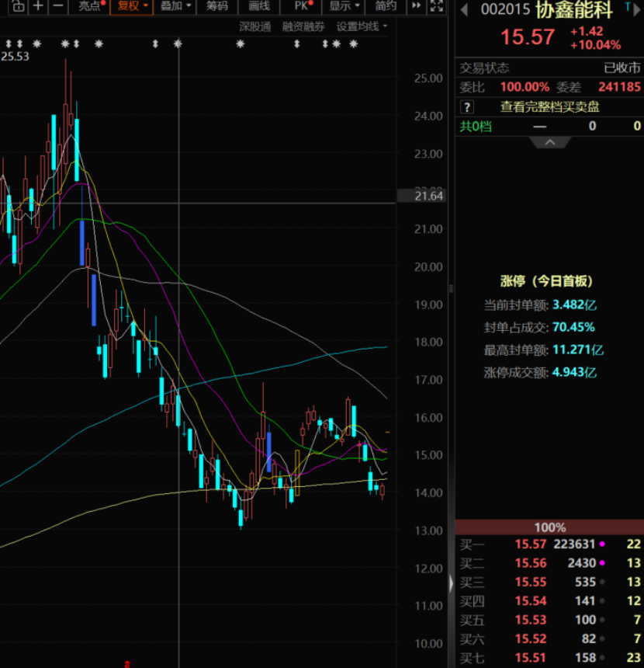Switch to 简约 simple mode
The image size is (644, 668).
[386, 6]
